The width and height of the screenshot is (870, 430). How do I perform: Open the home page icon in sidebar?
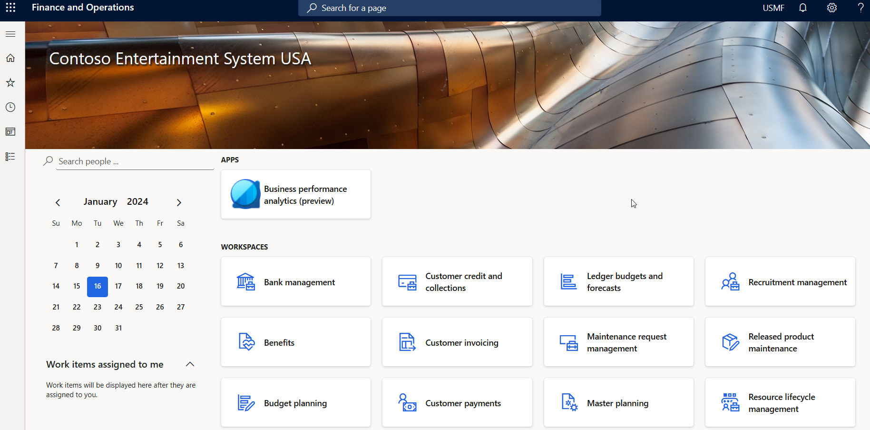pyautogui.click(x=10, y=58)
